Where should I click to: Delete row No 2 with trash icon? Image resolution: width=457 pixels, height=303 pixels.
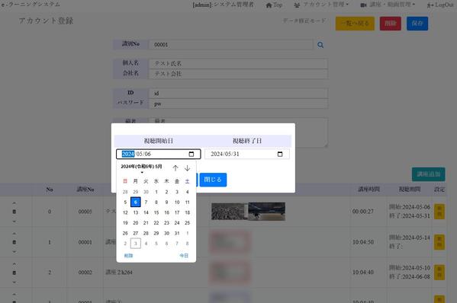pyautogui.click(x=14, y=273)
